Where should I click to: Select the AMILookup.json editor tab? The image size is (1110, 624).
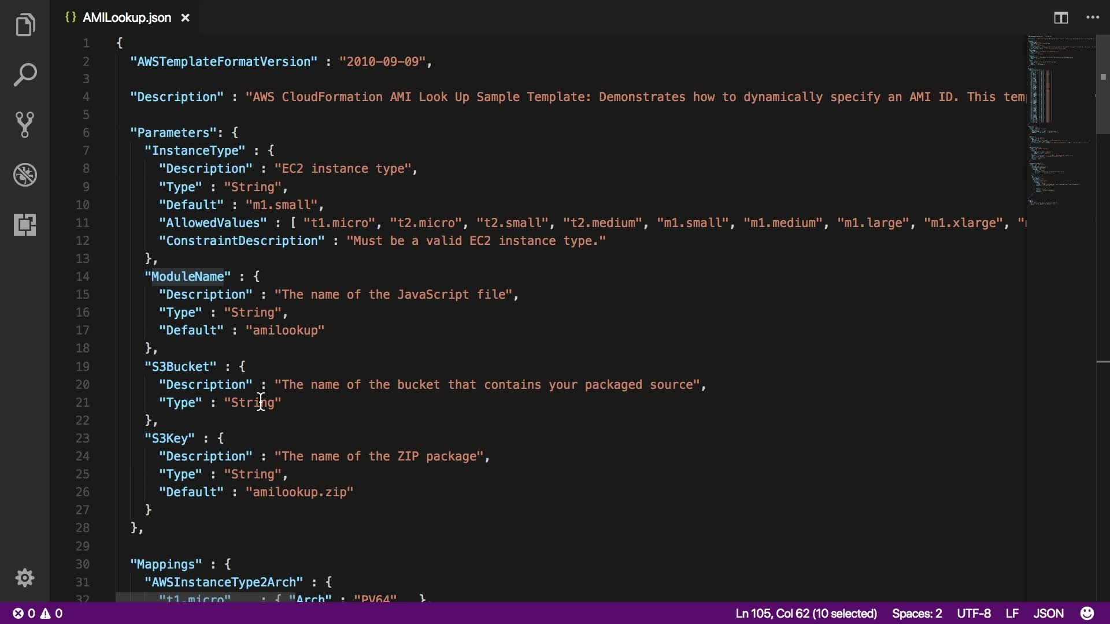click(x=126, y=18)
